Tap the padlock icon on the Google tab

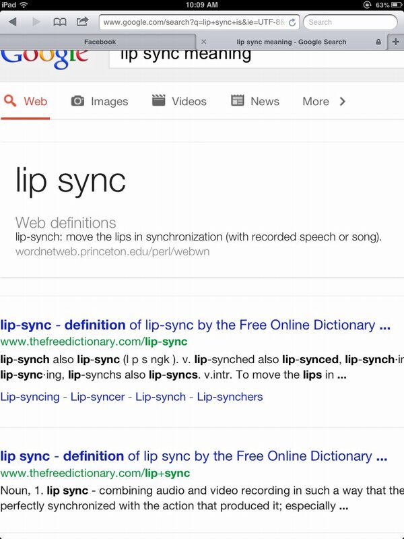[x=378, y=42]
